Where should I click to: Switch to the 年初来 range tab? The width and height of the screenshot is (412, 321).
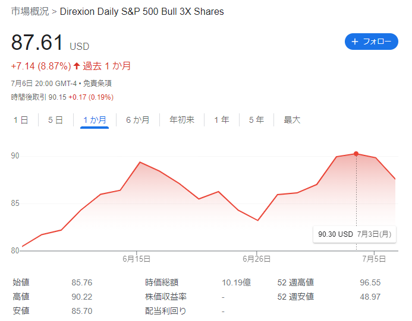click(182, 120)
